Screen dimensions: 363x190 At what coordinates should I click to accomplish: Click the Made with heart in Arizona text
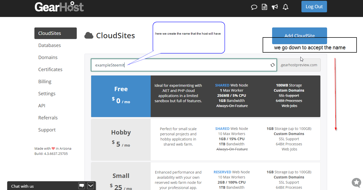click(53, 148)
